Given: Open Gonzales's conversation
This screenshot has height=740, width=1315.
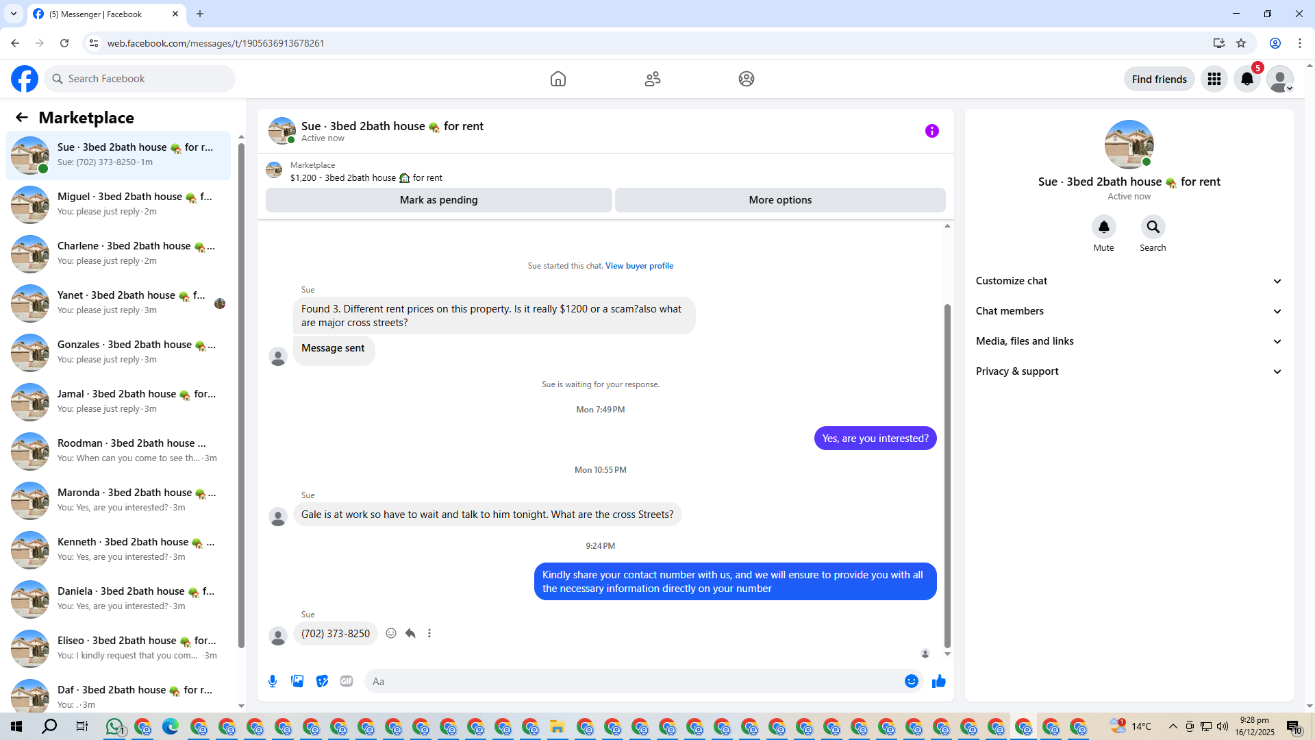Looking at the screenshot, I should tap(118, 352).
